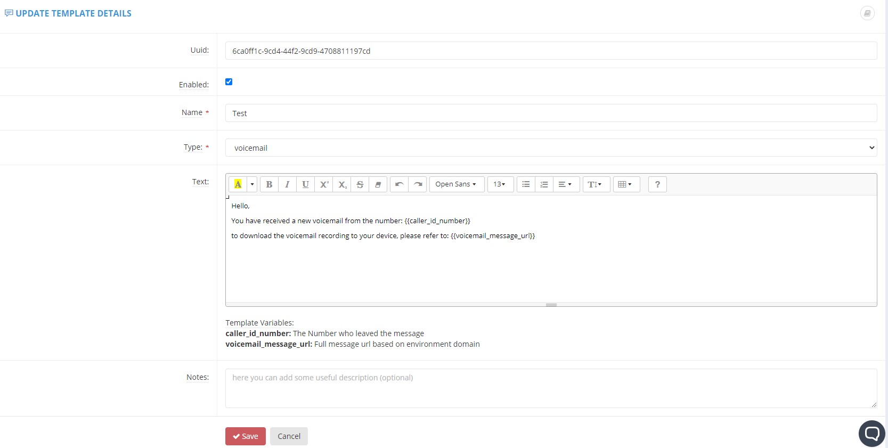Open the Type voicemail dropdown
Screen dimensions: 888x448
pos(551,148)
